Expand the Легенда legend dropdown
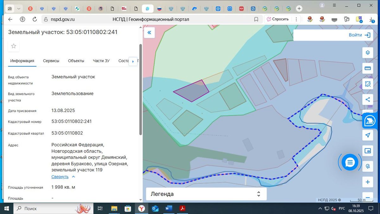Screen dimensions: 380x214 pos(206,194)
